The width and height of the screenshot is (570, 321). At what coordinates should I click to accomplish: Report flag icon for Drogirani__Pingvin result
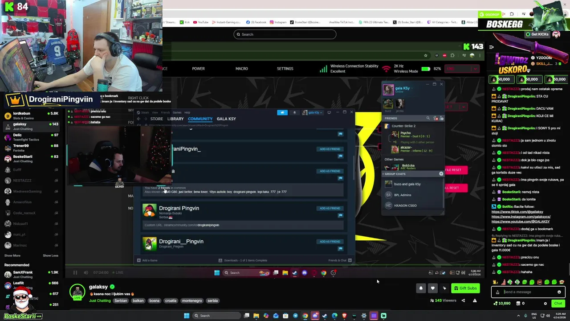(x=340, y=248)
